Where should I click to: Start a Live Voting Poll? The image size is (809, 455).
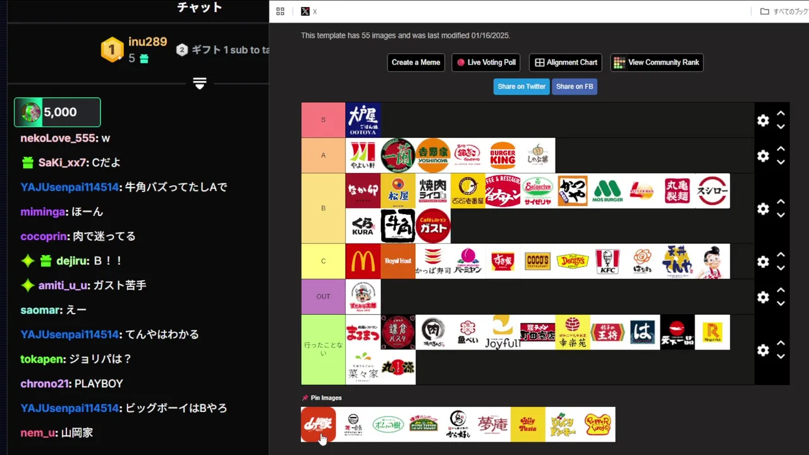(x=485, y=63)
